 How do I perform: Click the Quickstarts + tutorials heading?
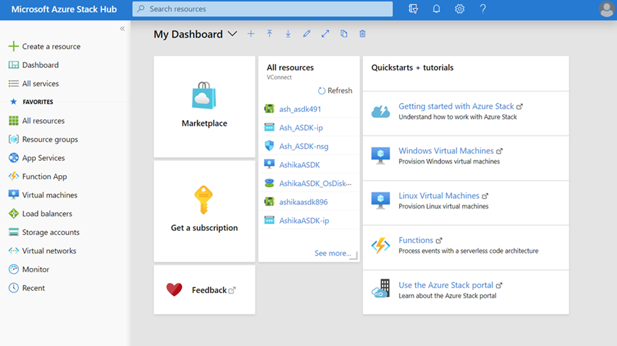click(x=412, y=67)
